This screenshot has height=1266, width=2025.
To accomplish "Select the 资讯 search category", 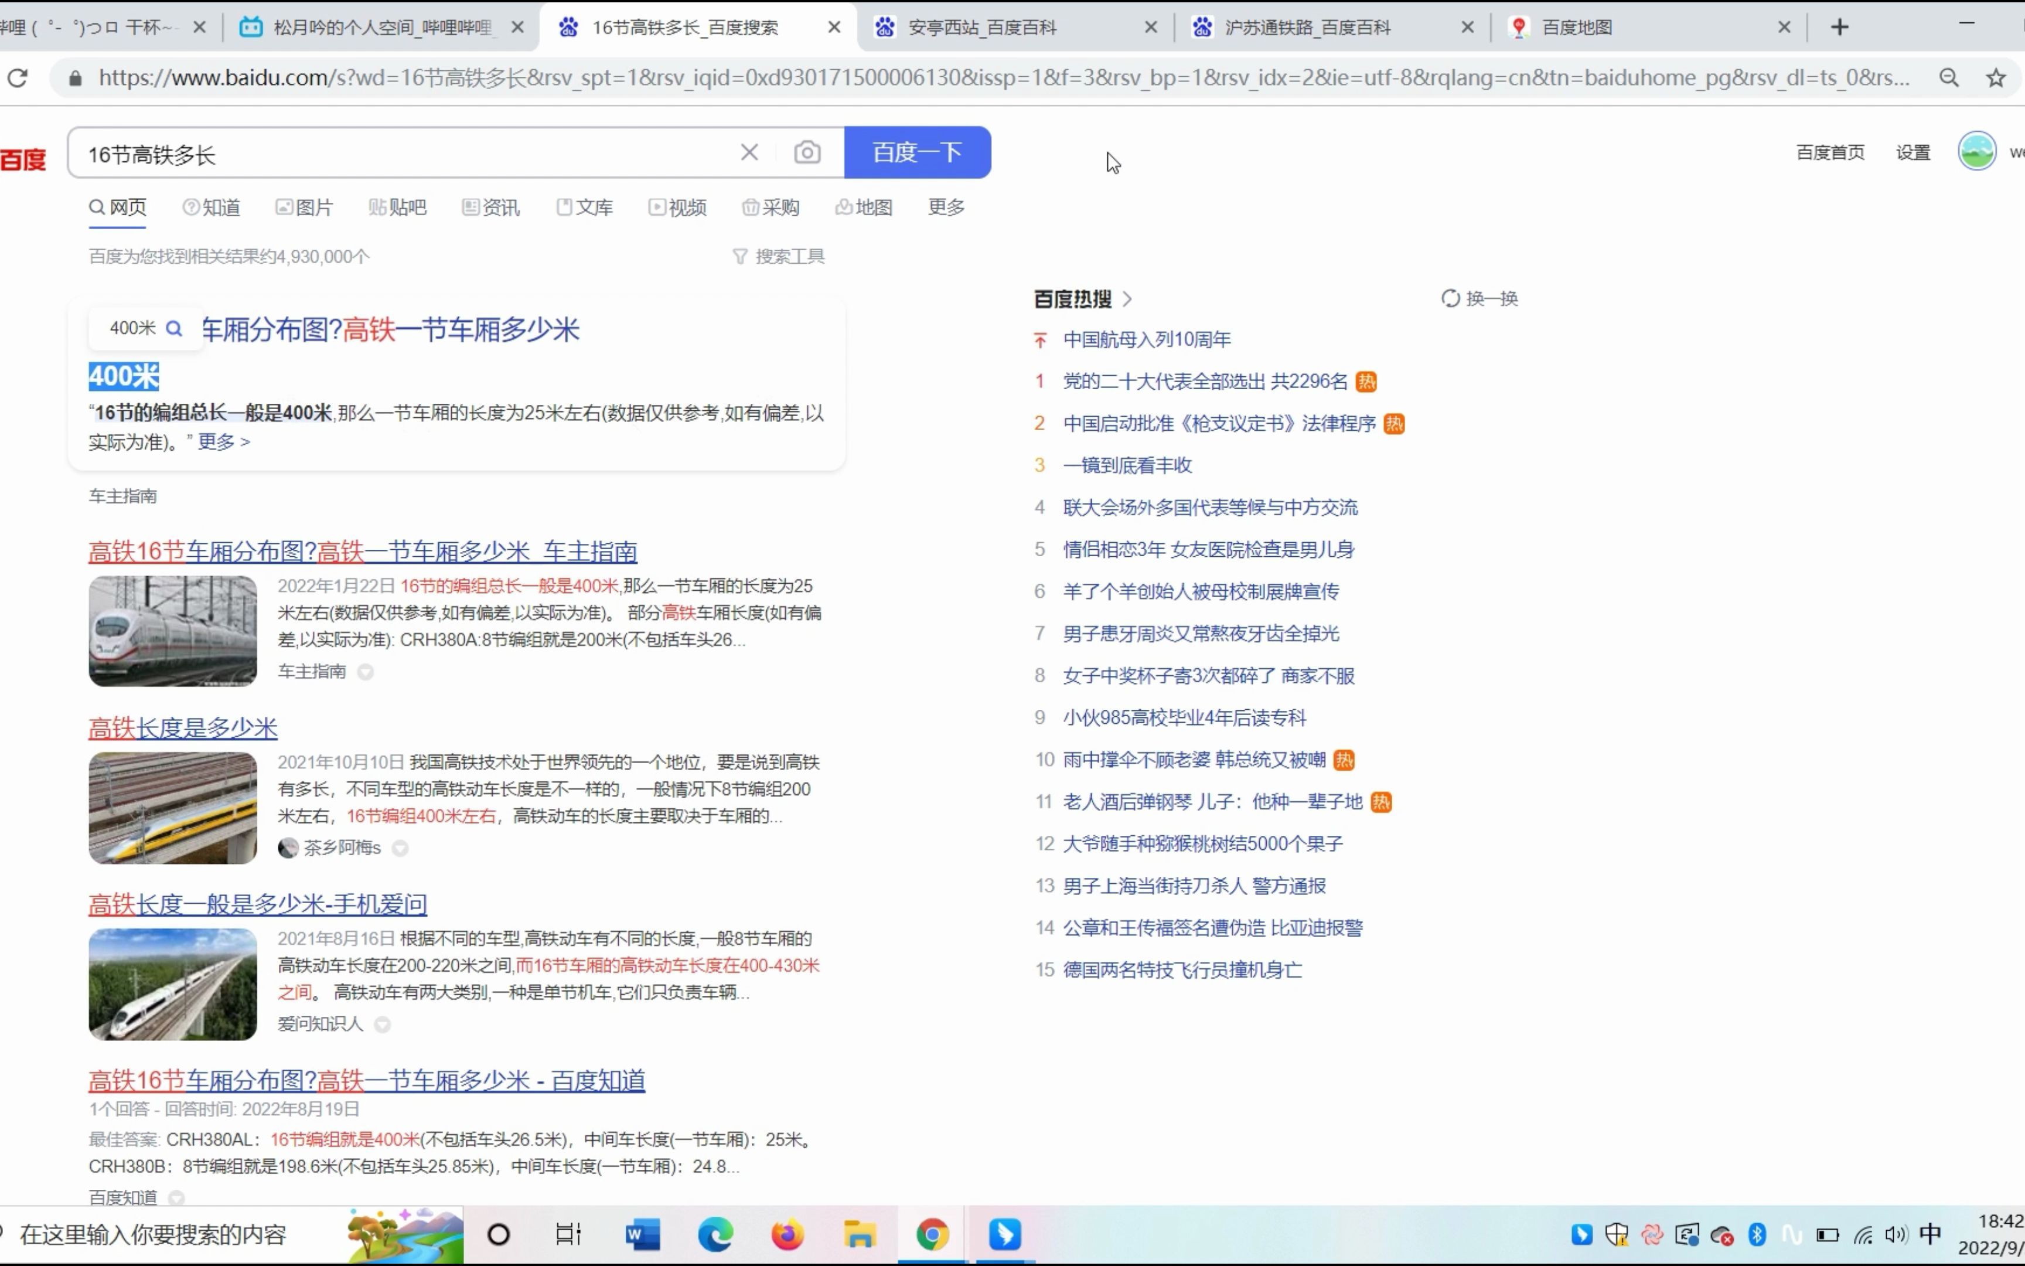I will click(491, 207).
